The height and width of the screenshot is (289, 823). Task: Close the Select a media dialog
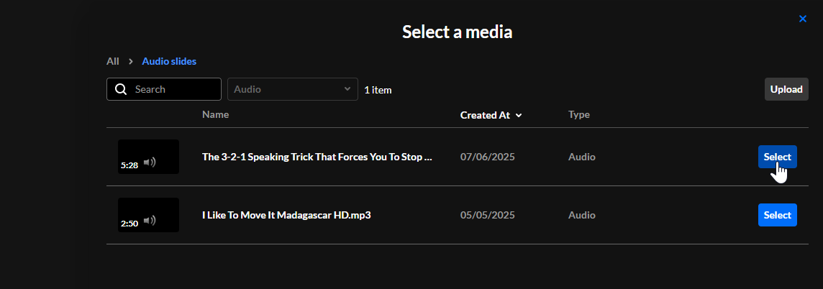pyautogui.click(x=803, y=19)
